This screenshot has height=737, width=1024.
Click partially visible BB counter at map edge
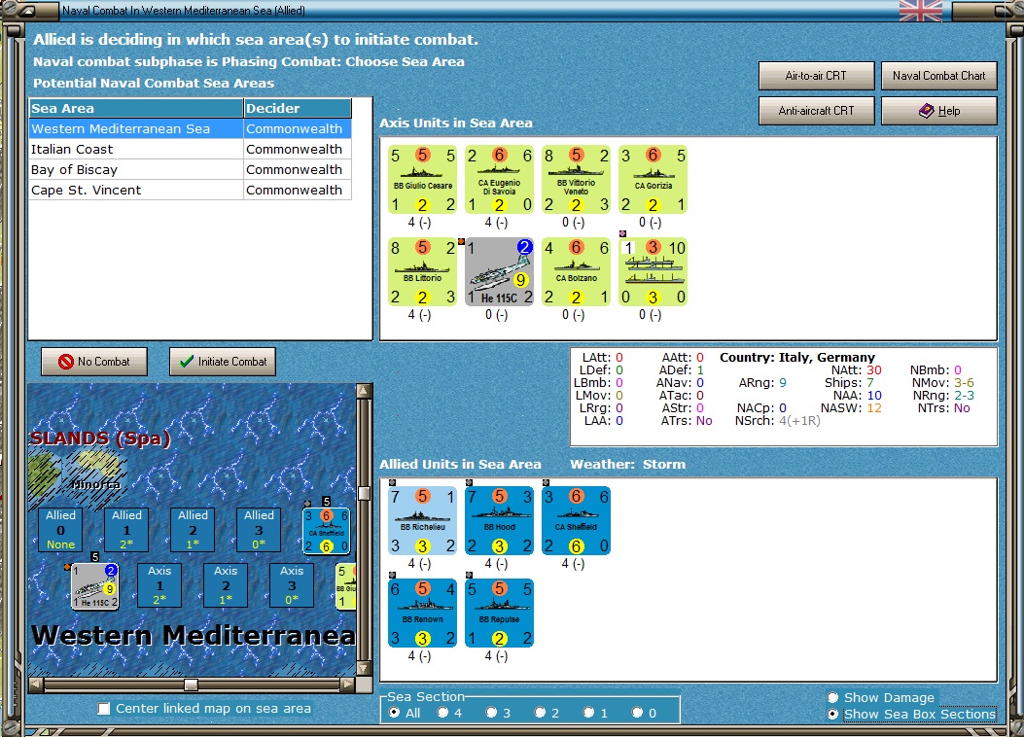click(x=345, y=586)
